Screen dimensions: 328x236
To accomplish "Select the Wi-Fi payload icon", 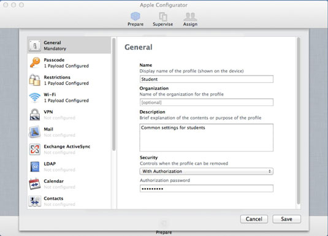I will (35, 97).
